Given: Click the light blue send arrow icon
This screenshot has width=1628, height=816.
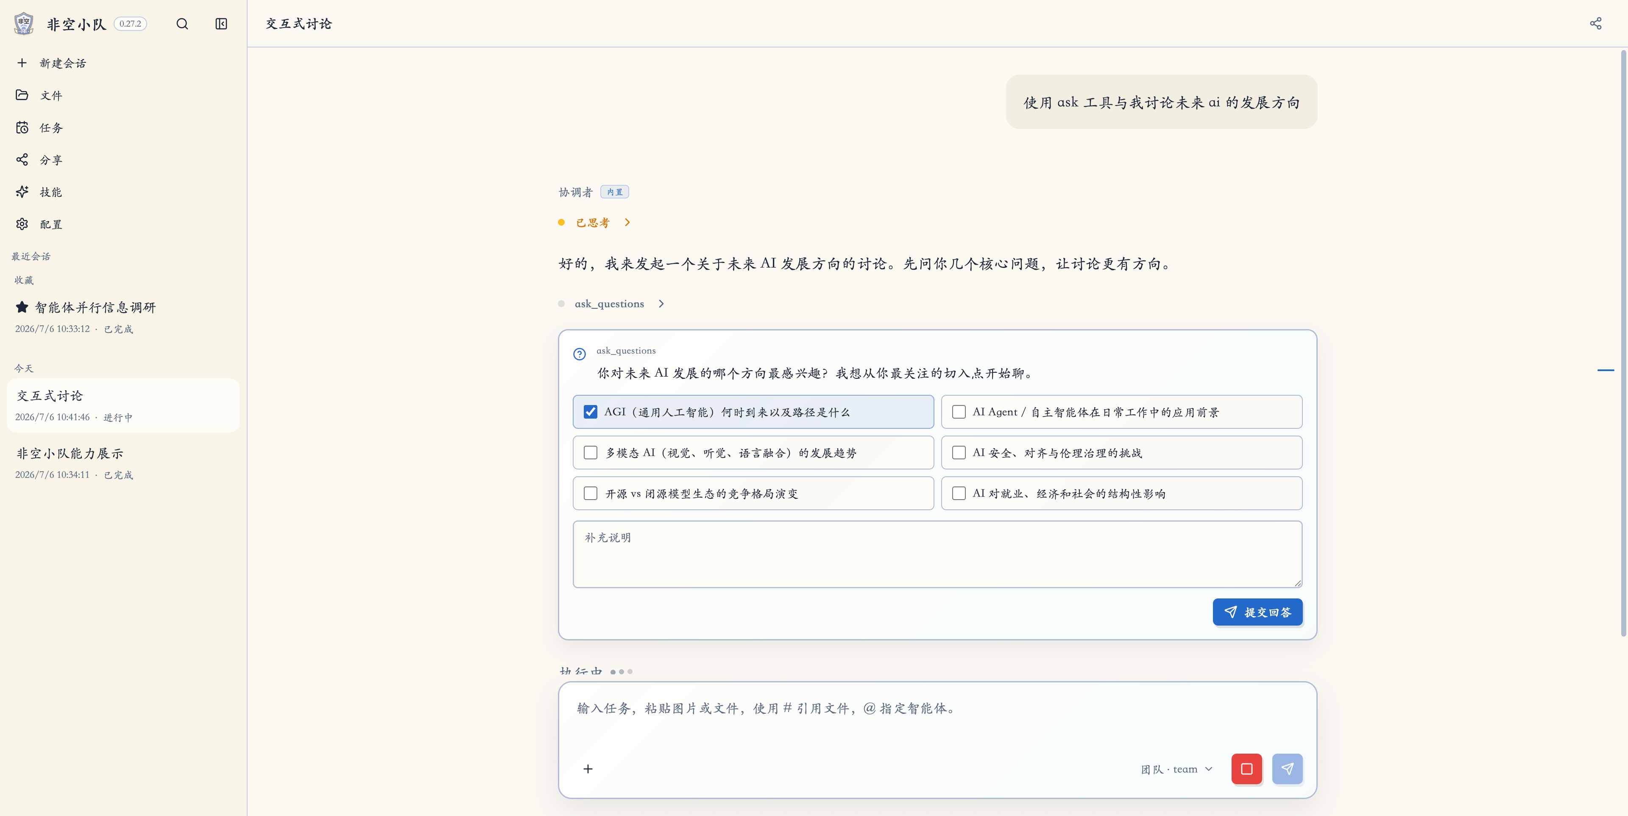Looking at the screenshot, I should 1288,768.
